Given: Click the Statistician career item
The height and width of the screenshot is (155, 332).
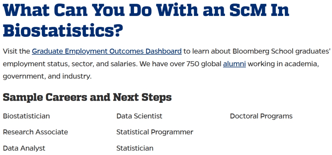Looking at the screenshot, I should (135, 148).
